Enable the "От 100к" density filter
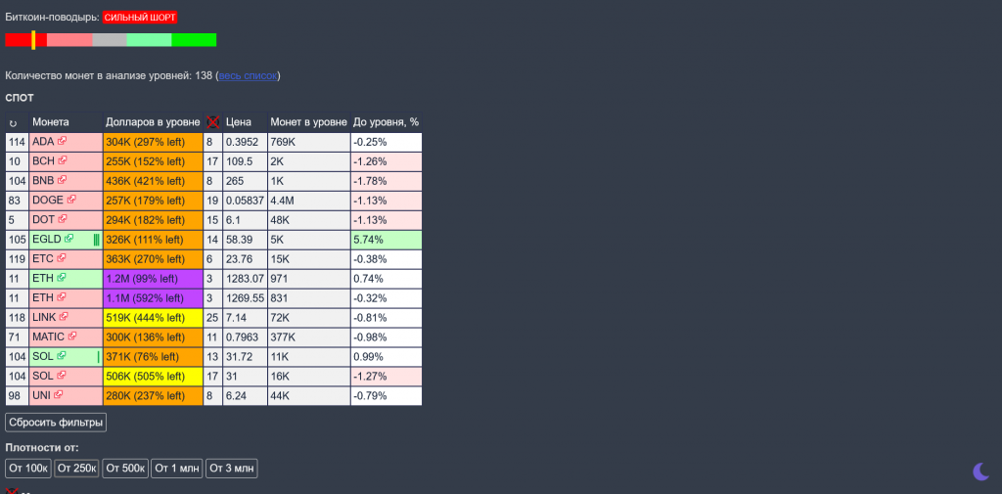Image resolution: width=1002 pixels, height=494 pixels. click(28, 469)
